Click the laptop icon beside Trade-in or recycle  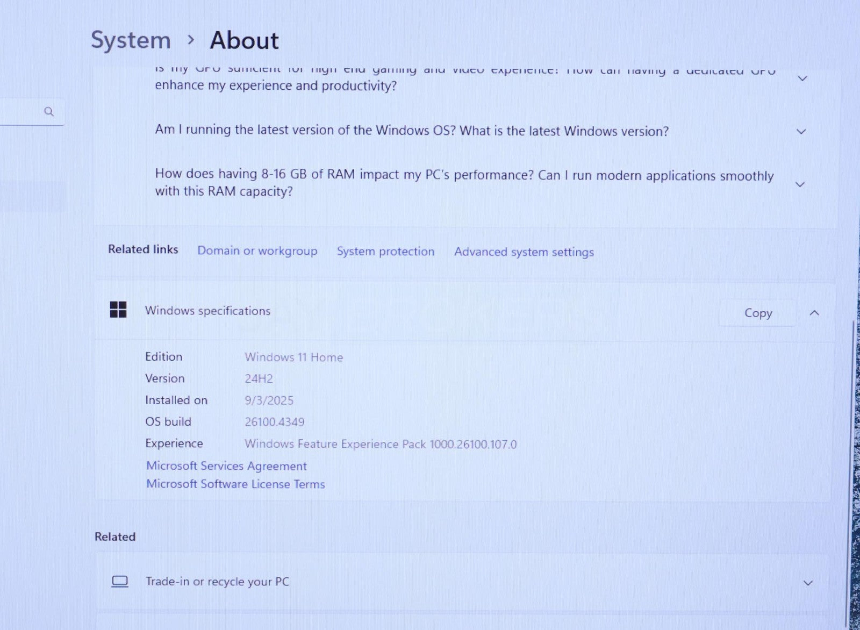(119, 582)
